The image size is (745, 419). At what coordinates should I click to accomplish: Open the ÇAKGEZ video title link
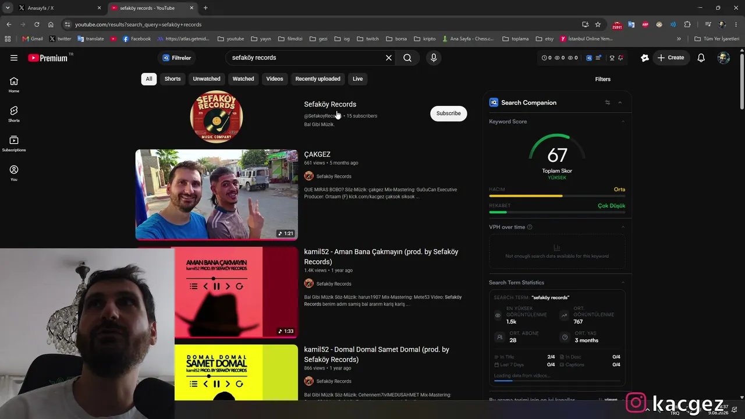pos(317,154)
